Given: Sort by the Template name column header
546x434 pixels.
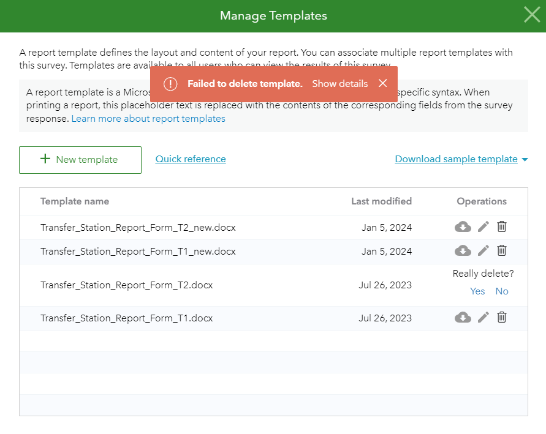Looking at the screenshot, I should point(74,201).
